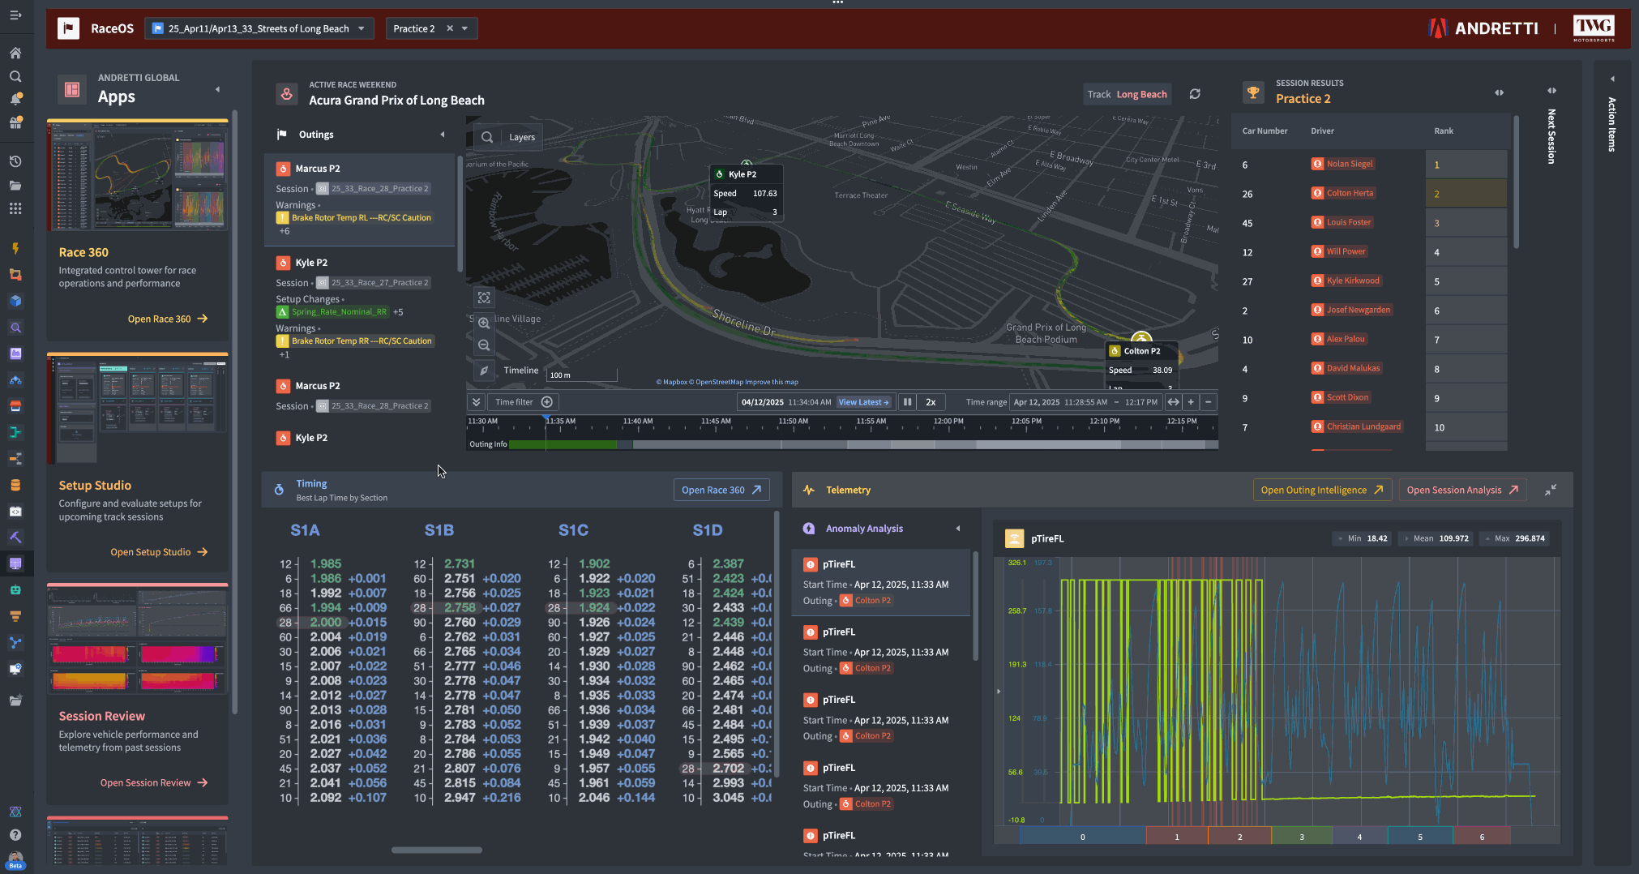
Task: Collapse the timeline with double chevron
Action: pyautogui.click(x=477, y=402)
